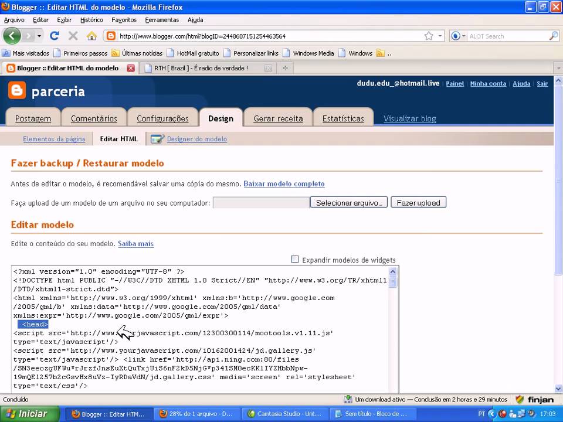563x422 pixels.
Task: Open the HotMail gratuito bookmark
Action: point(193,53)
